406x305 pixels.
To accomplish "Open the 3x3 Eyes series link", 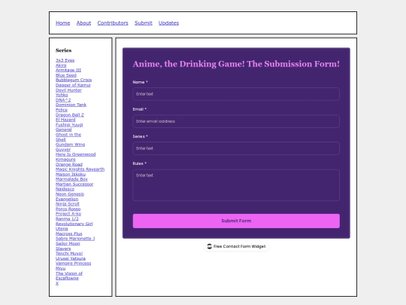I will [65, 60].
